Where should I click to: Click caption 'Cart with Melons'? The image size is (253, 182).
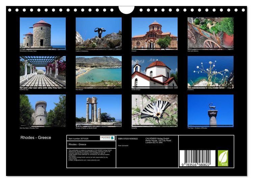(x=193, y=51)
